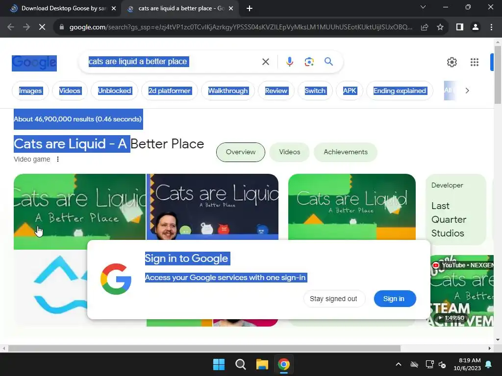Open Windows taskbar search
The height and width of the screenshot is (376, 502).
(240, 364)
